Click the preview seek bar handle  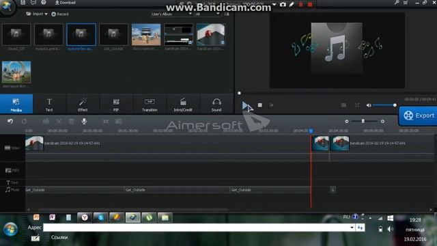tap(239, 93)
